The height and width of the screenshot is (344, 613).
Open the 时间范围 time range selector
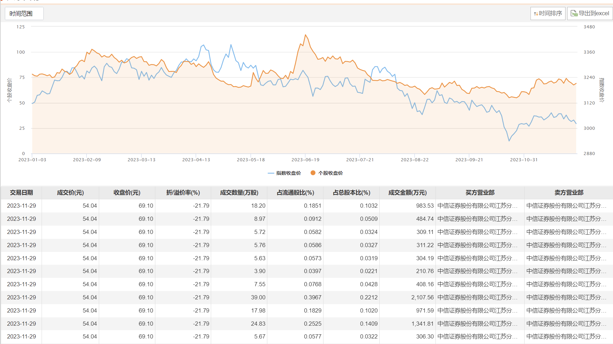[x=24, y=13]
